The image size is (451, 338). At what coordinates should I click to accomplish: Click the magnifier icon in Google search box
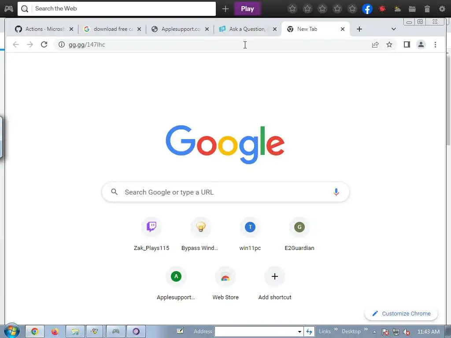pos(114,192)
